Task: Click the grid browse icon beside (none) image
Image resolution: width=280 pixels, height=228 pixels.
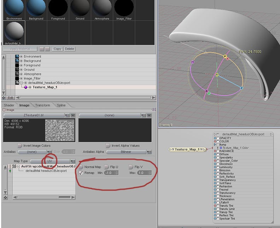Action: click(149, 115)
